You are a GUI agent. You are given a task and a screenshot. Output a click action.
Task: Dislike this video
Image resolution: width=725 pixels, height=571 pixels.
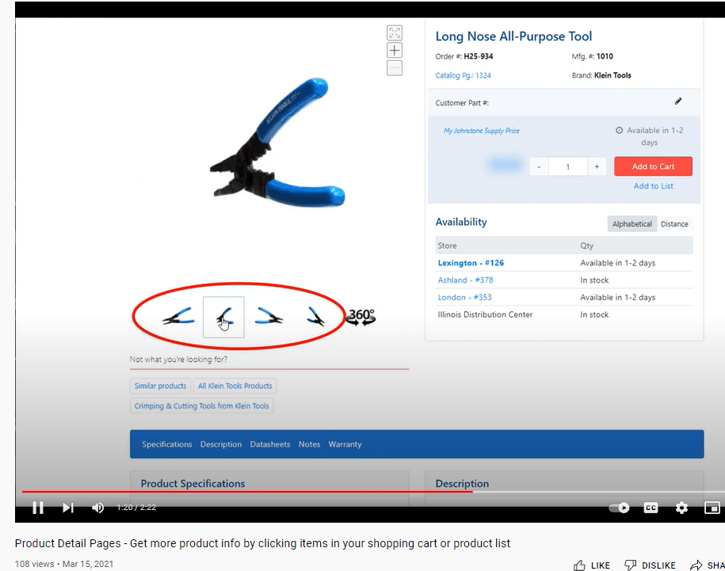click(x=650, y=565)
